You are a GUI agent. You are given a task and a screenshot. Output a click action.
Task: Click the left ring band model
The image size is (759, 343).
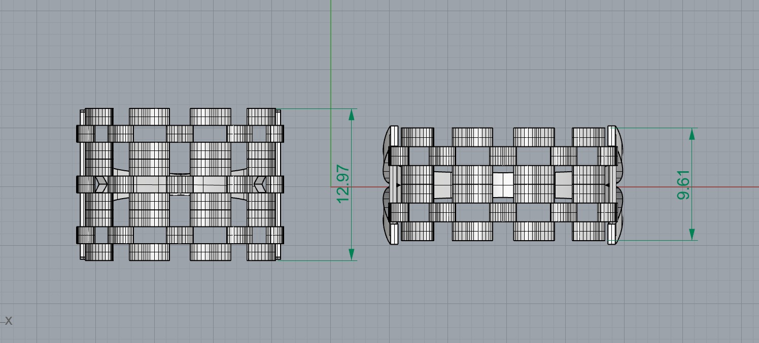coord(180,184)
